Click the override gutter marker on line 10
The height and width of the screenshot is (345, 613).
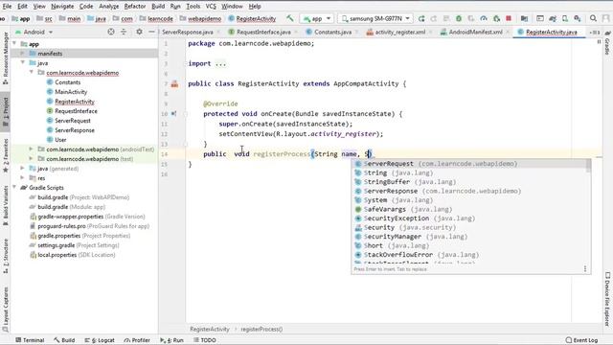(x=173, y=114)
